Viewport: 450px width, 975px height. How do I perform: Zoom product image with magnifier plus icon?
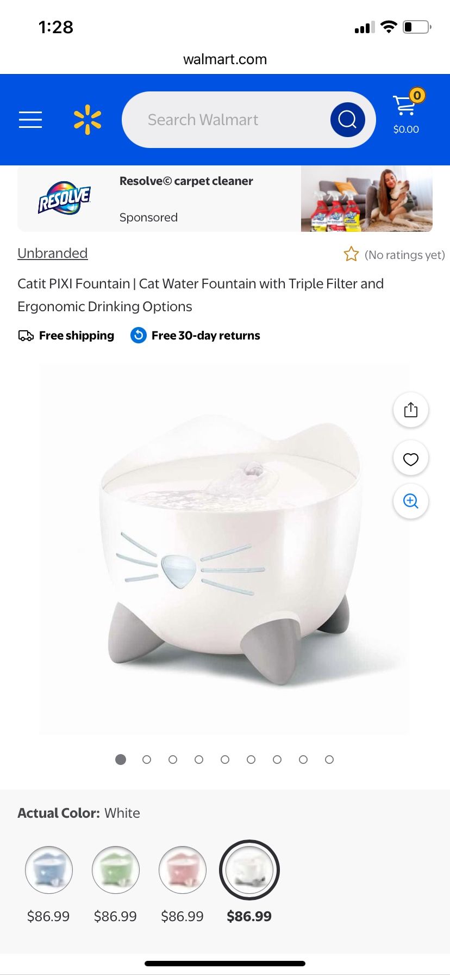[411, 501]
